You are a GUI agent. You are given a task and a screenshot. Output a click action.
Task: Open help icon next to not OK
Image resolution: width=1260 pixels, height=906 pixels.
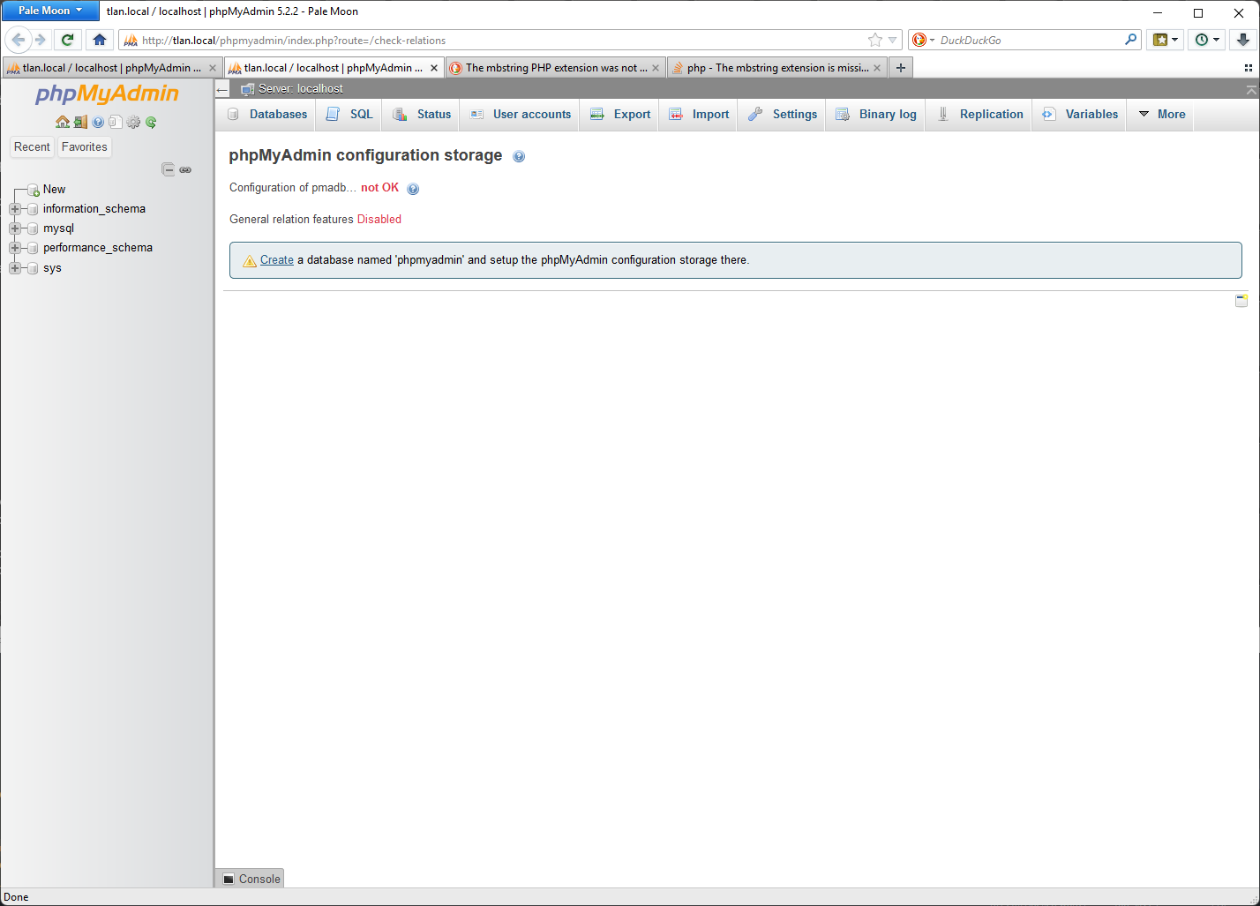[413, 189]
